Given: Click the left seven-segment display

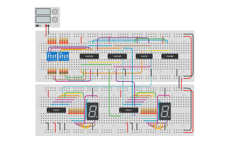Looking at the screenshot, I should 93,111.
